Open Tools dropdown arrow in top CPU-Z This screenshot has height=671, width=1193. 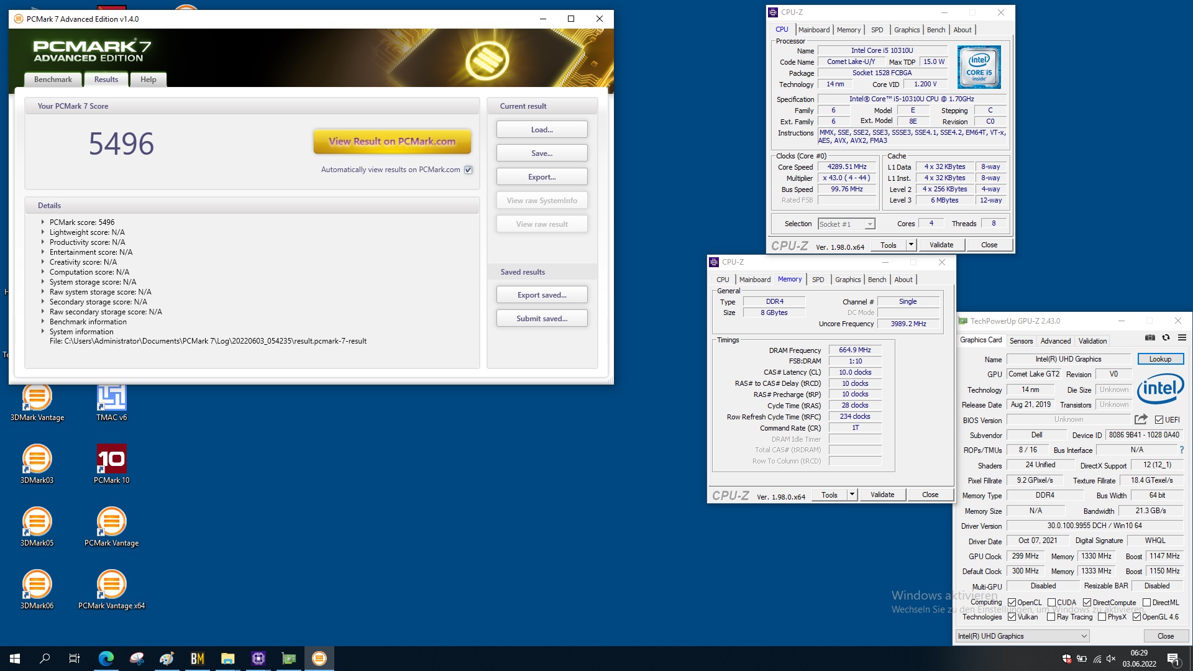tap(911, 245)
